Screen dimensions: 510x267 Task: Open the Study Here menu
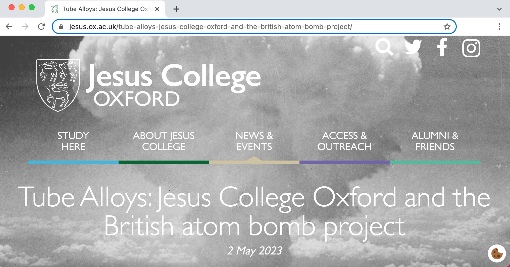pyautogui.click(x=73, y=141)
